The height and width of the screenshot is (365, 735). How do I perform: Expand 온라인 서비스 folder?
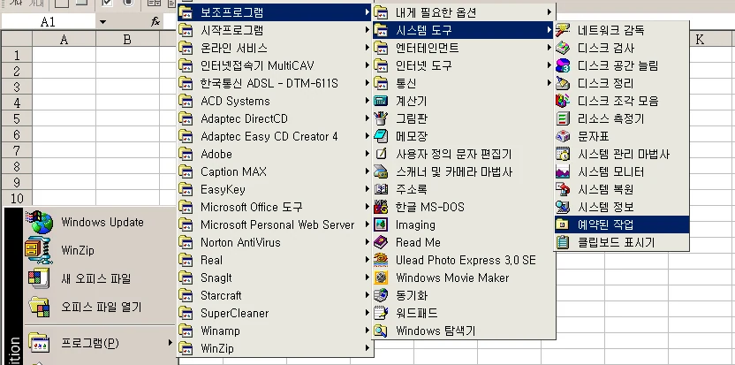[275, 49]
